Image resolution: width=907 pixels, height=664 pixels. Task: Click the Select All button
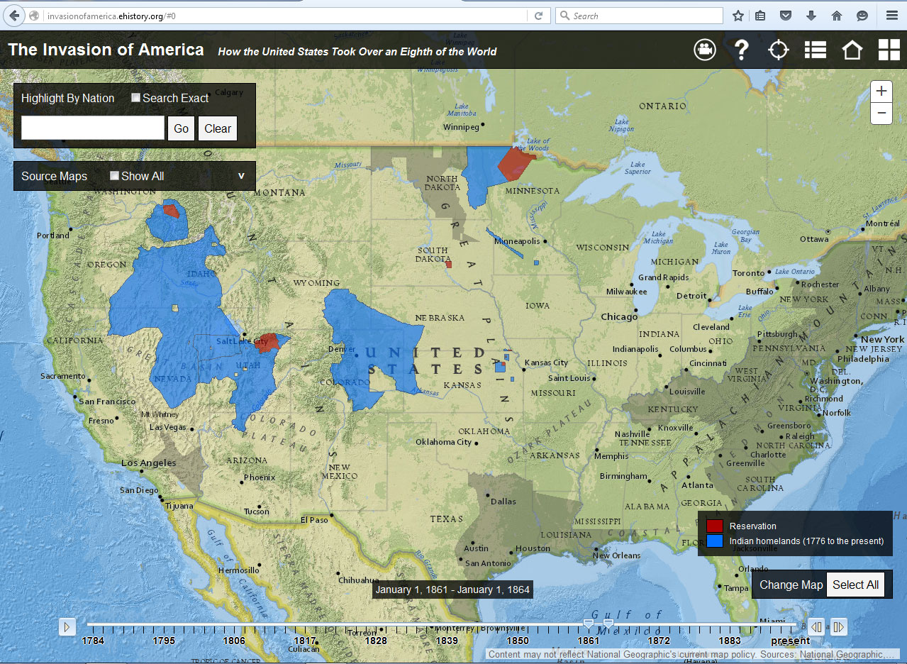pyautogui.click(x=855, y=585)
